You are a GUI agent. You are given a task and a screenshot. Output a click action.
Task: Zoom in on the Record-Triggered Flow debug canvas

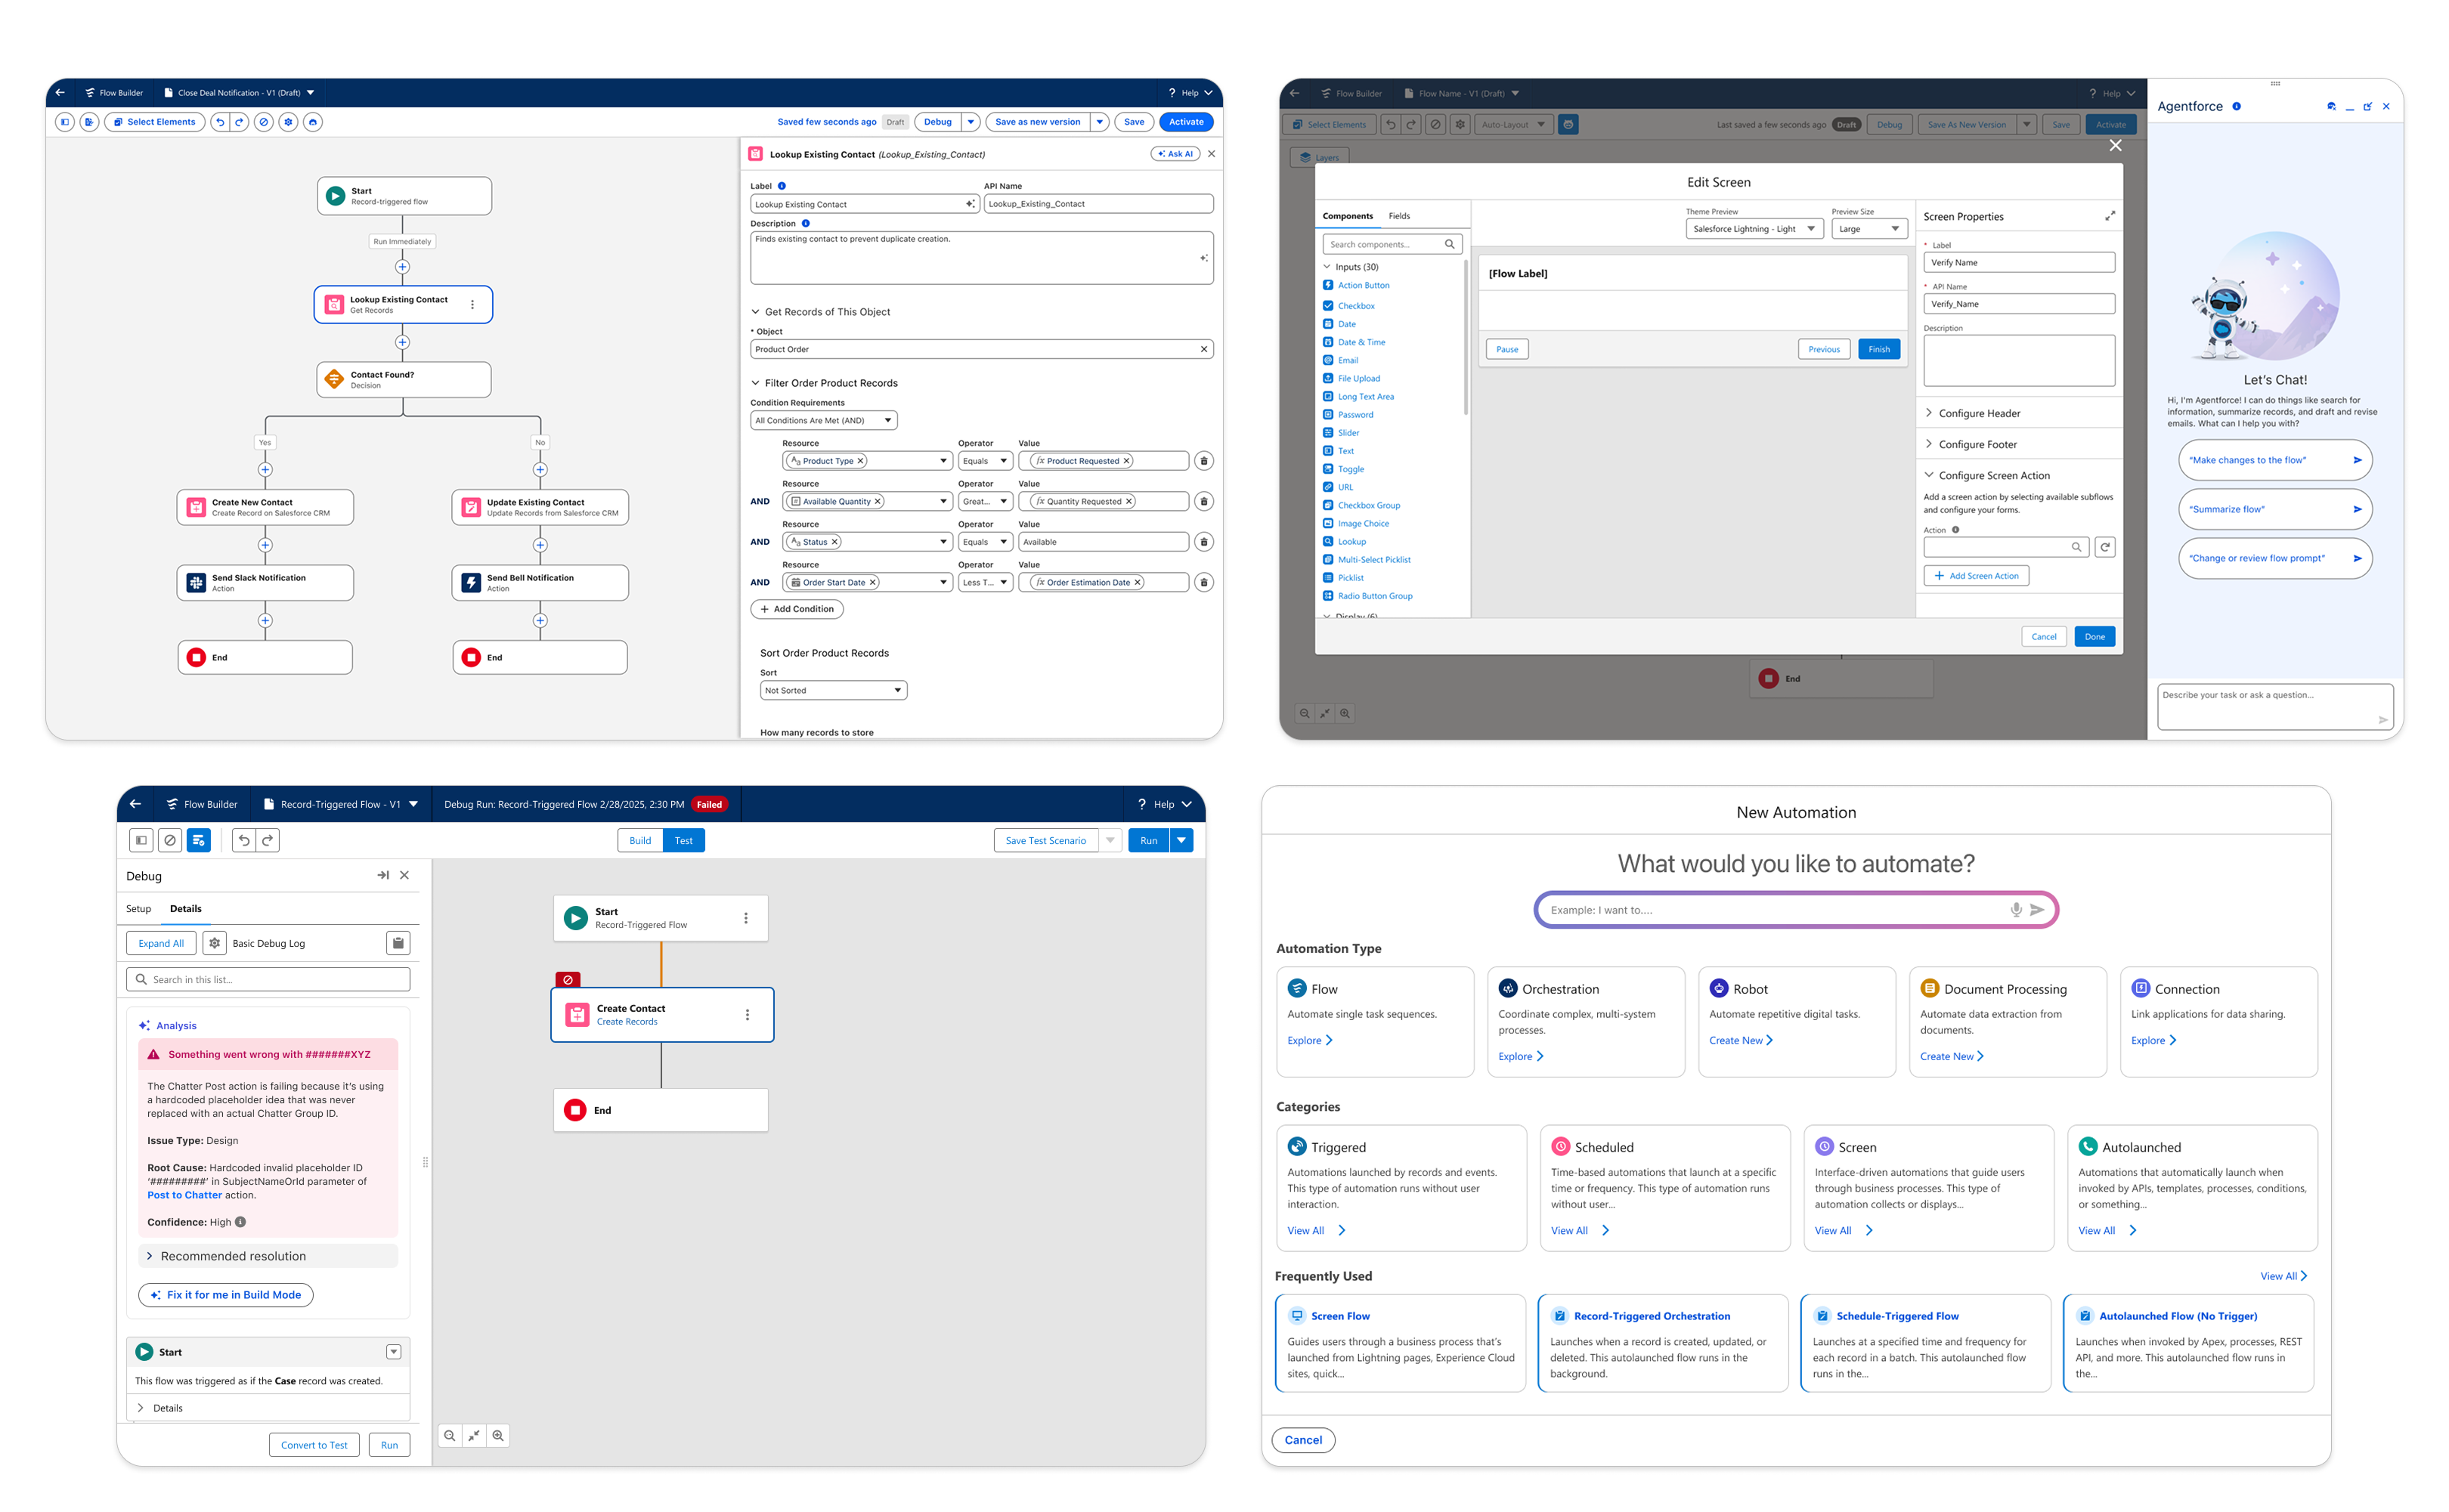pyautogui.click(x=498, y=1436)
